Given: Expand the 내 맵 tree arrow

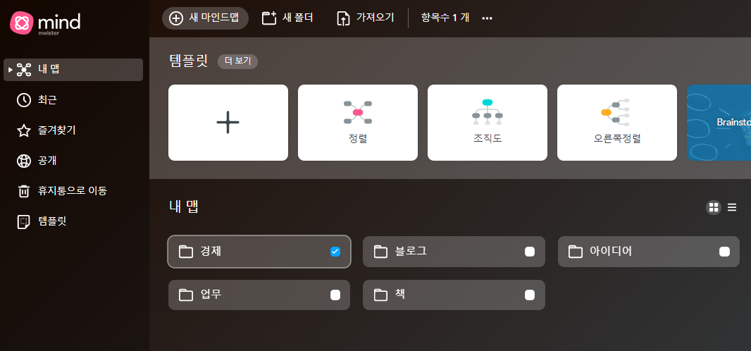Looking at the screenshot, I should coord(11,70).
